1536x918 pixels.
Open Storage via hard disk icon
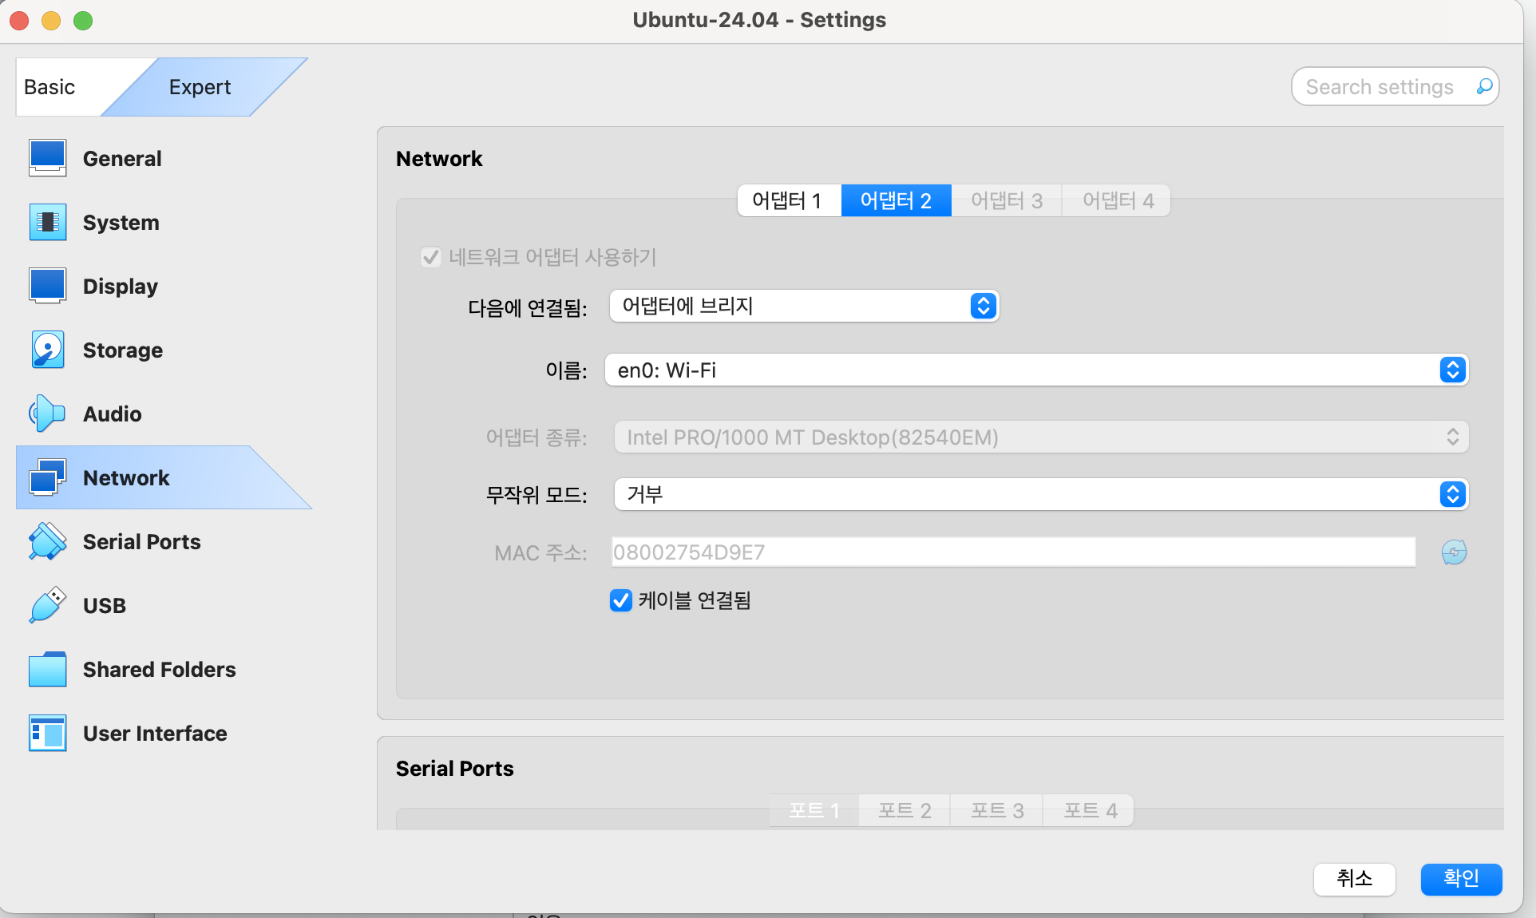pyautogui.click(x=47, y=350)
